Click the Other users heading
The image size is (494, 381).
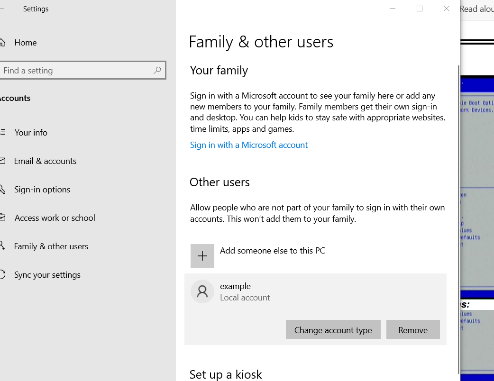click(x=220, y=182)
